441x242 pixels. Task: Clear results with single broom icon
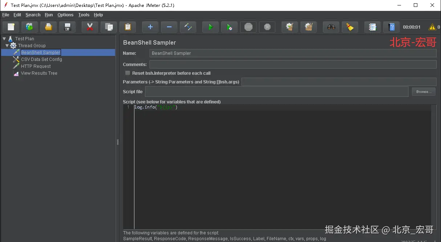(290, 27)
